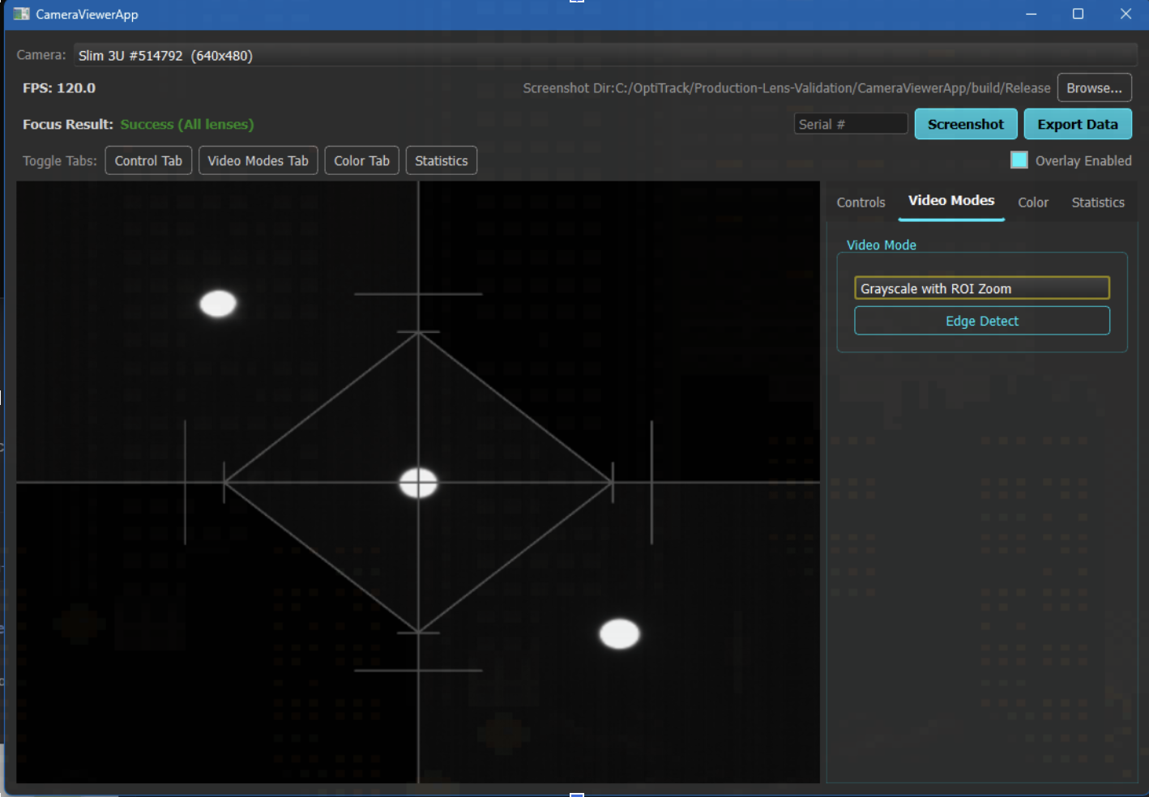Viewport: 1149px width, 797px height.
Task: Browse for a screenshot directory
Action: pyautogui.click(x=1094, y=87)
